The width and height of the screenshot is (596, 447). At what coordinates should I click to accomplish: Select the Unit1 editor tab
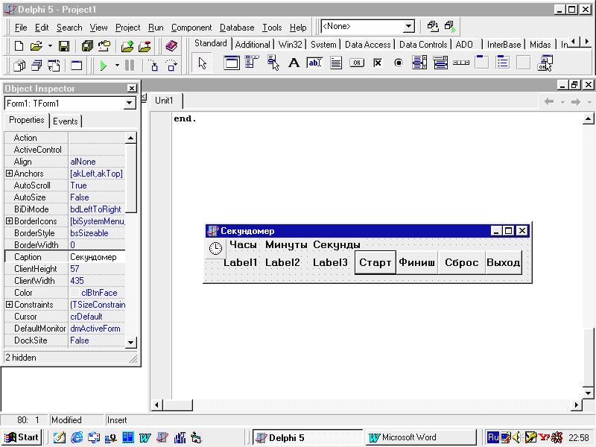[x=164, y=101]
